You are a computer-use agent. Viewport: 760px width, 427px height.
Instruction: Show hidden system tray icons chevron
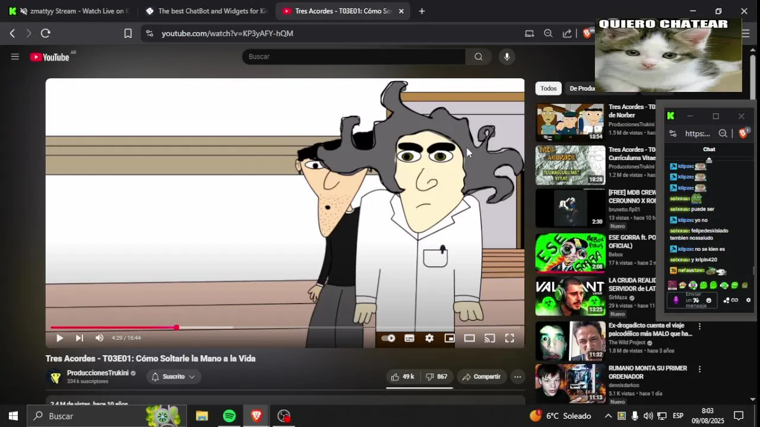[x=608, y=416]
